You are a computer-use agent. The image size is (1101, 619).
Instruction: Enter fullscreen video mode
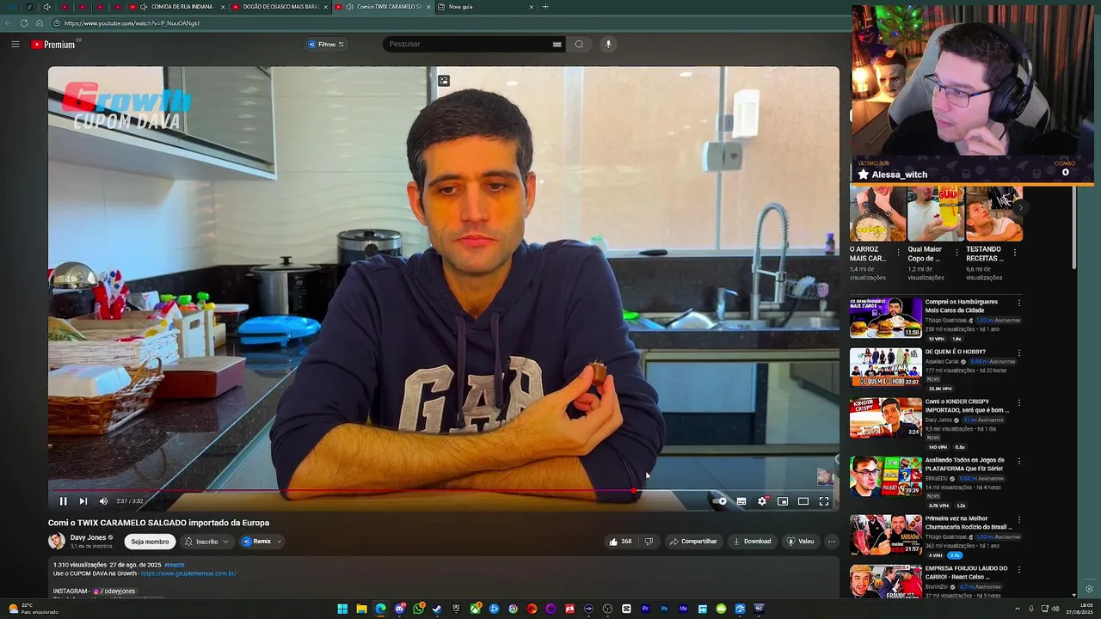click(824, 501)
